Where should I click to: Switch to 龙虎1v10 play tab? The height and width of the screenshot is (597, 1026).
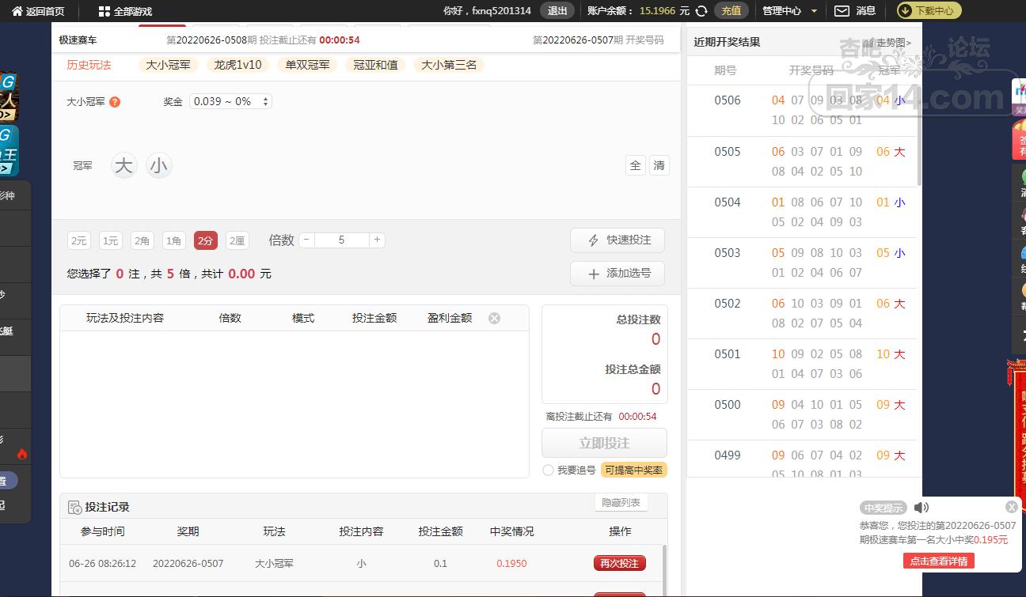point(237,65)
